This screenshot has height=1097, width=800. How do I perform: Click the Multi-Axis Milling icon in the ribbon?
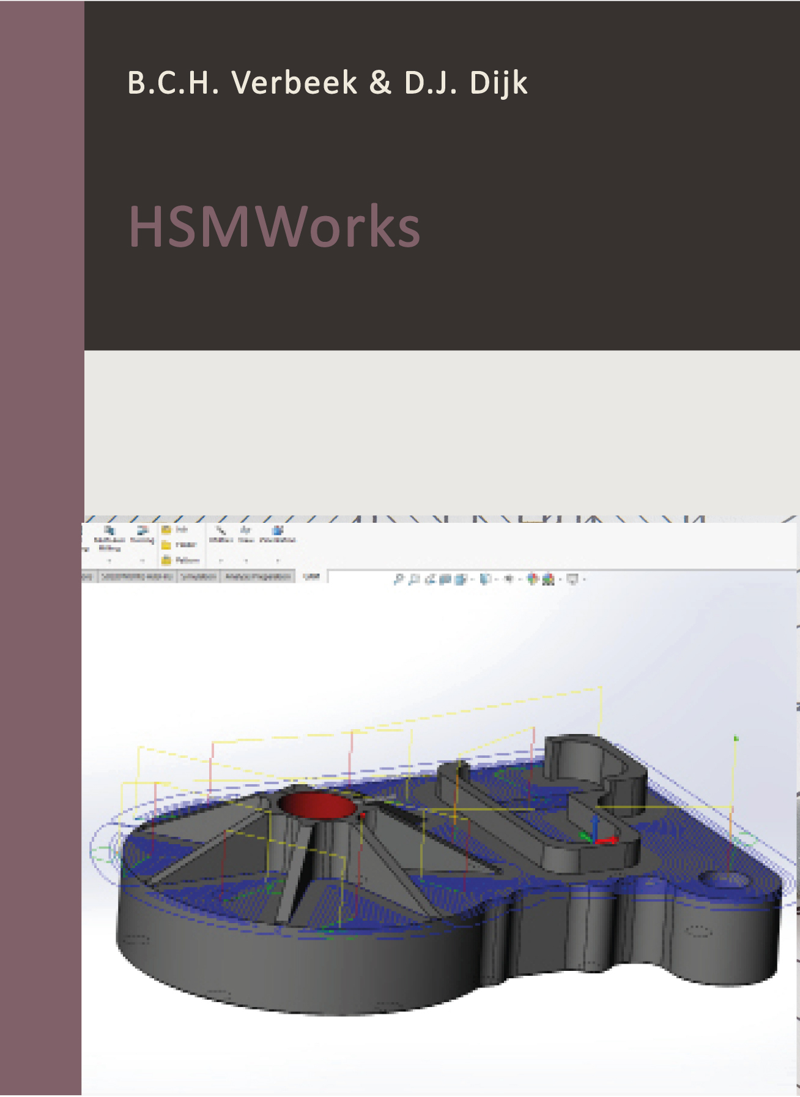coord(109,530)
